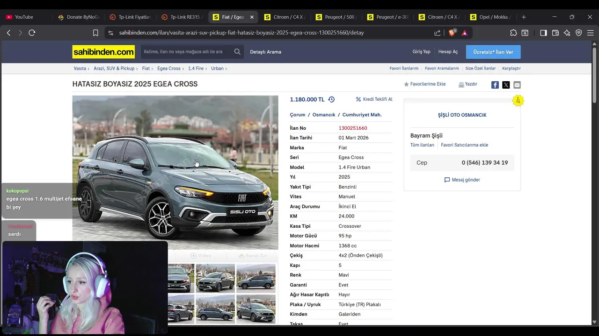Reload the current page
599x336 pixels.
pyautogui.click(x=32, y=33)
